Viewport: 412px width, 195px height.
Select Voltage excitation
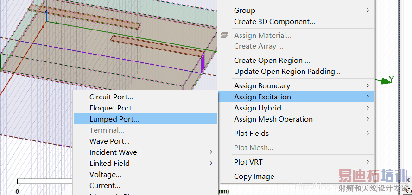pyautogui.click(x=146, y=175)
